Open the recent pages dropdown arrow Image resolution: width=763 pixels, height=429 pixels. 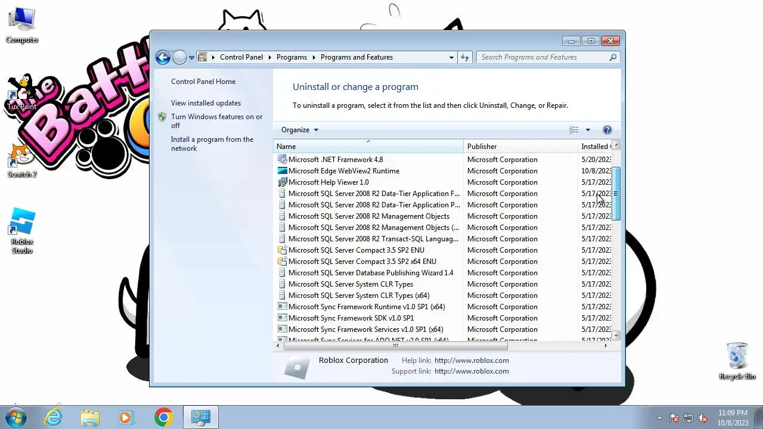191,58
